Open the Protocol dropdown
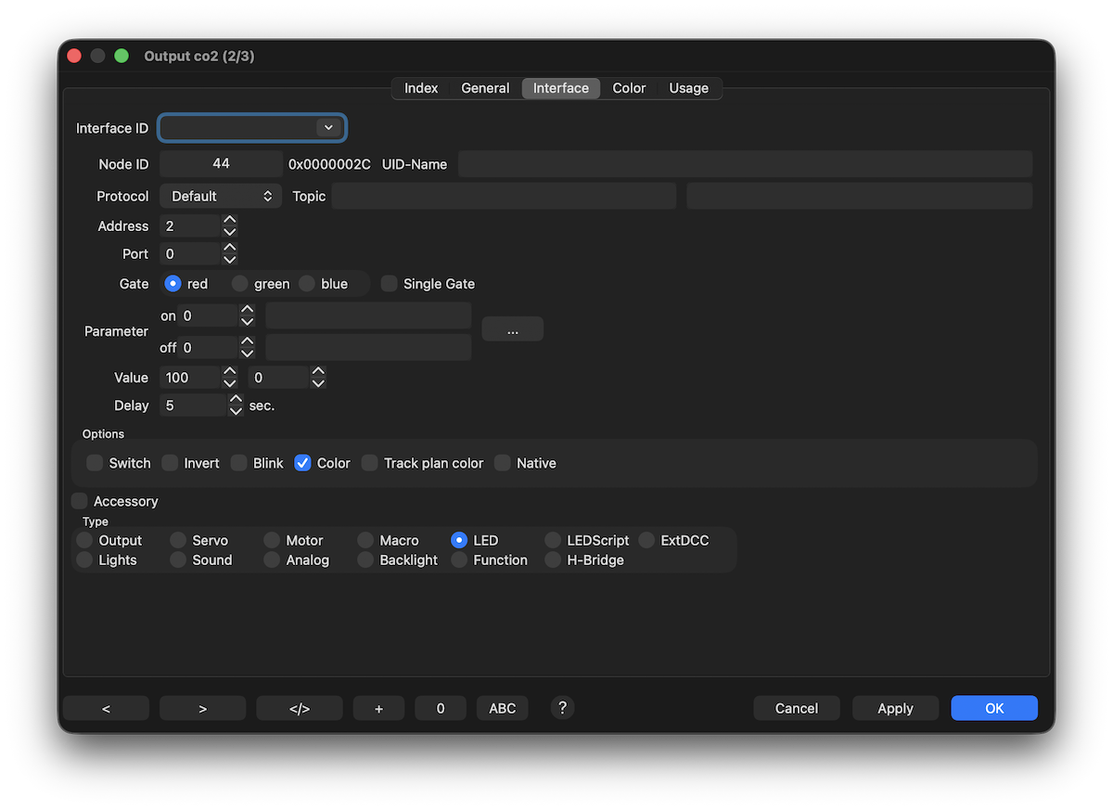Image resolution: width=1113 pixels, height=810 pixels. click(x=221, y=197)
